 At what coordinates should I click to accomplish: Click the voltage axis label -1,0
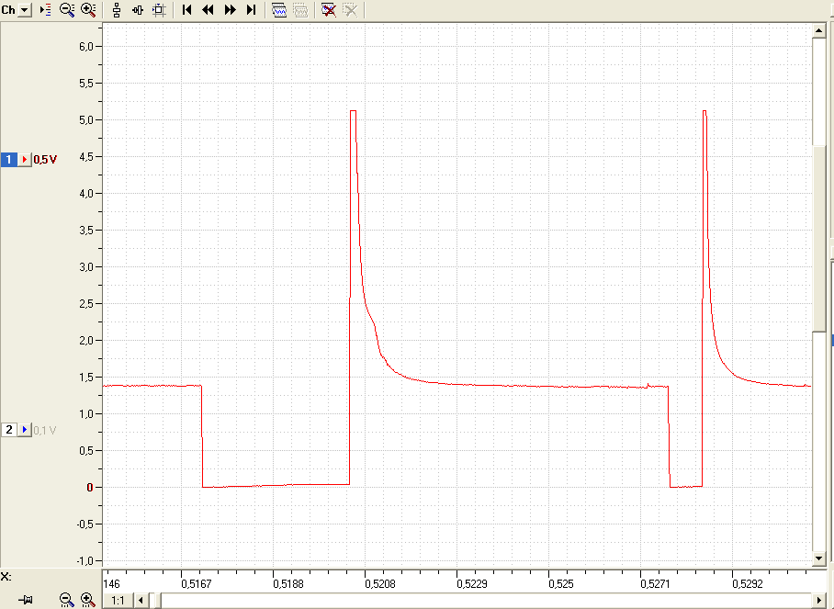click(85, 560)
